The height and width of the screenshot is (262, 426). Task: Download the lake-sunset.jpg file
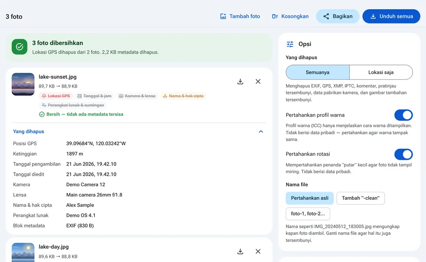[240, 81]
